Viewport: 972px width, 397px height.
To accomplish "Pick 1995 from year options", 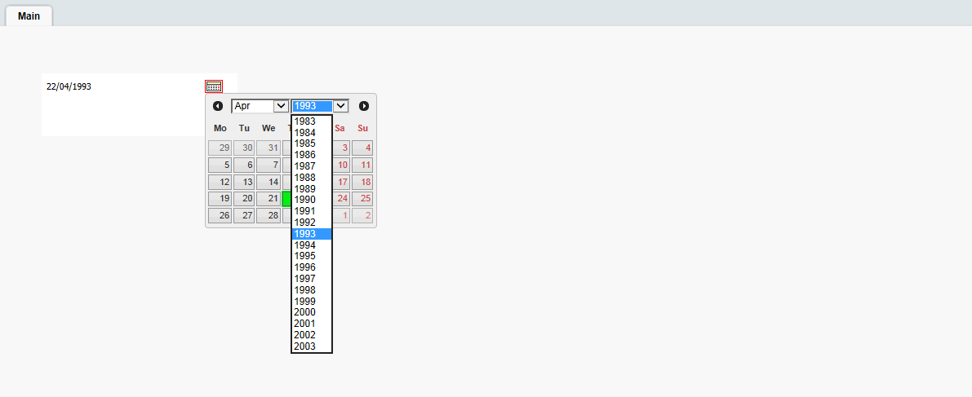I will click(x=312, y=256).
